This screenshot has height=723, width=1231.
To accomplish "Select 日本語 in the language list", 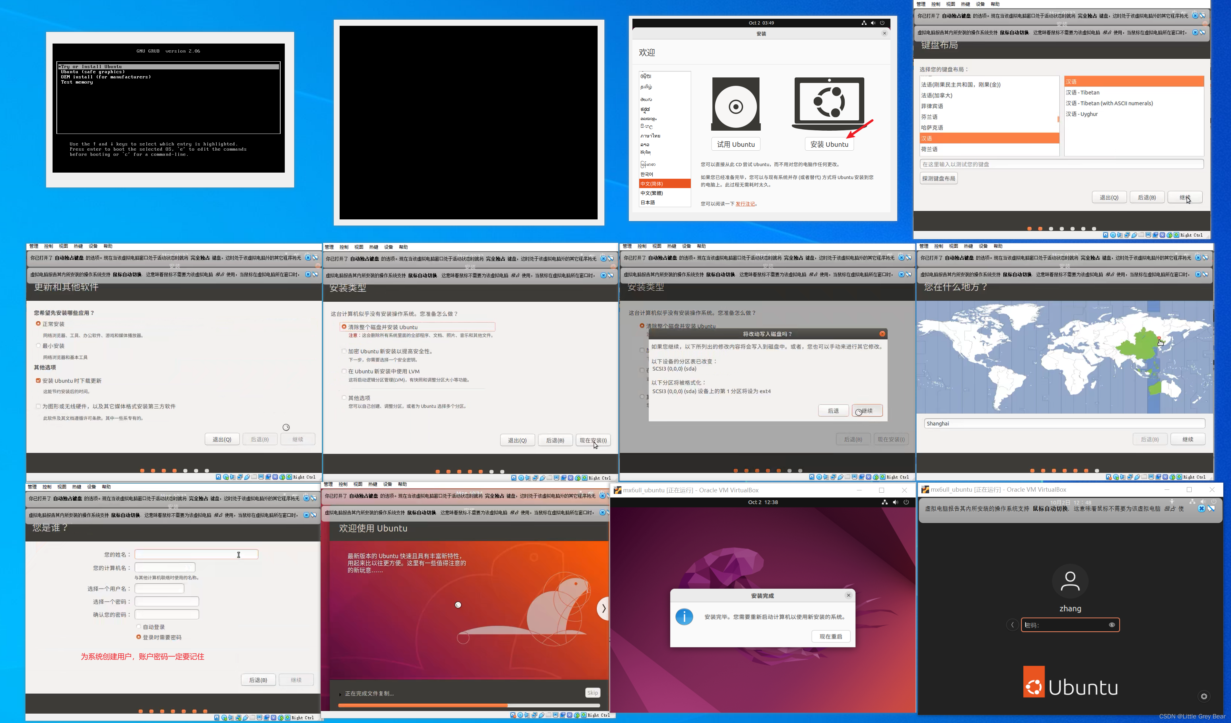I will click(x=665, y=202).
